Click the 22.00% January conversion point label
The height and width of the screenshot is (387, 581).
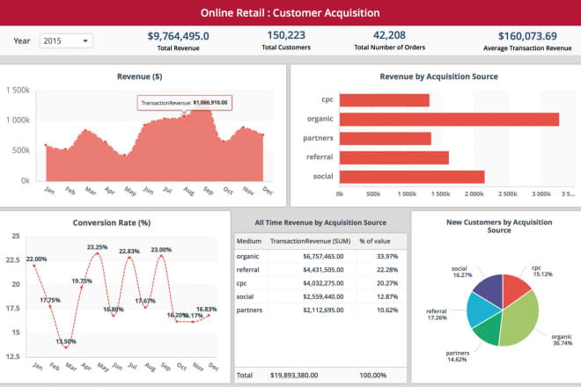click(x=36, y=259)
